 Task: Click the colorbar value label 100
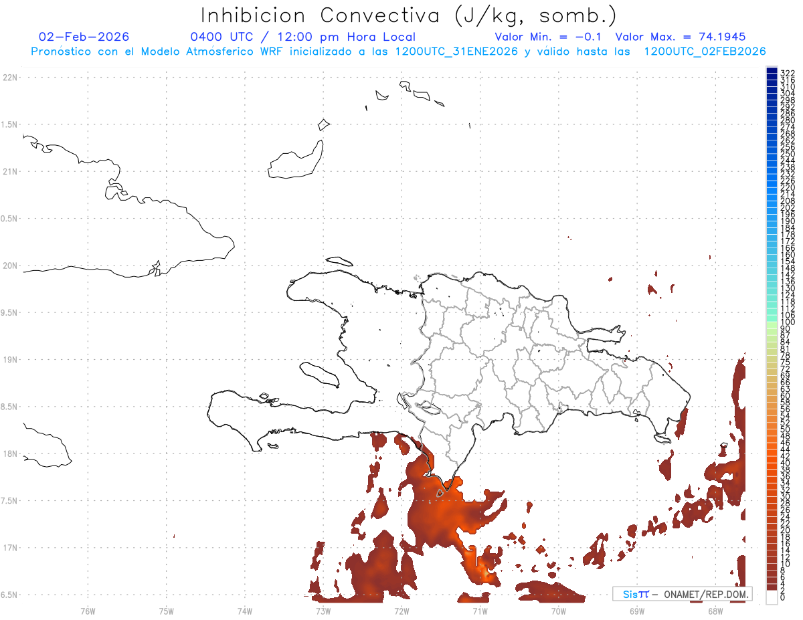788,322
